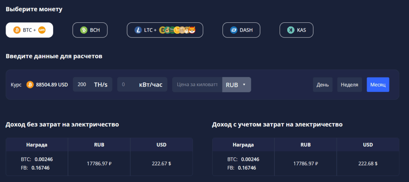This screenshot has width=409, height=182.
Task: Click the blue Litecoin icon
Action: point(138,30)
